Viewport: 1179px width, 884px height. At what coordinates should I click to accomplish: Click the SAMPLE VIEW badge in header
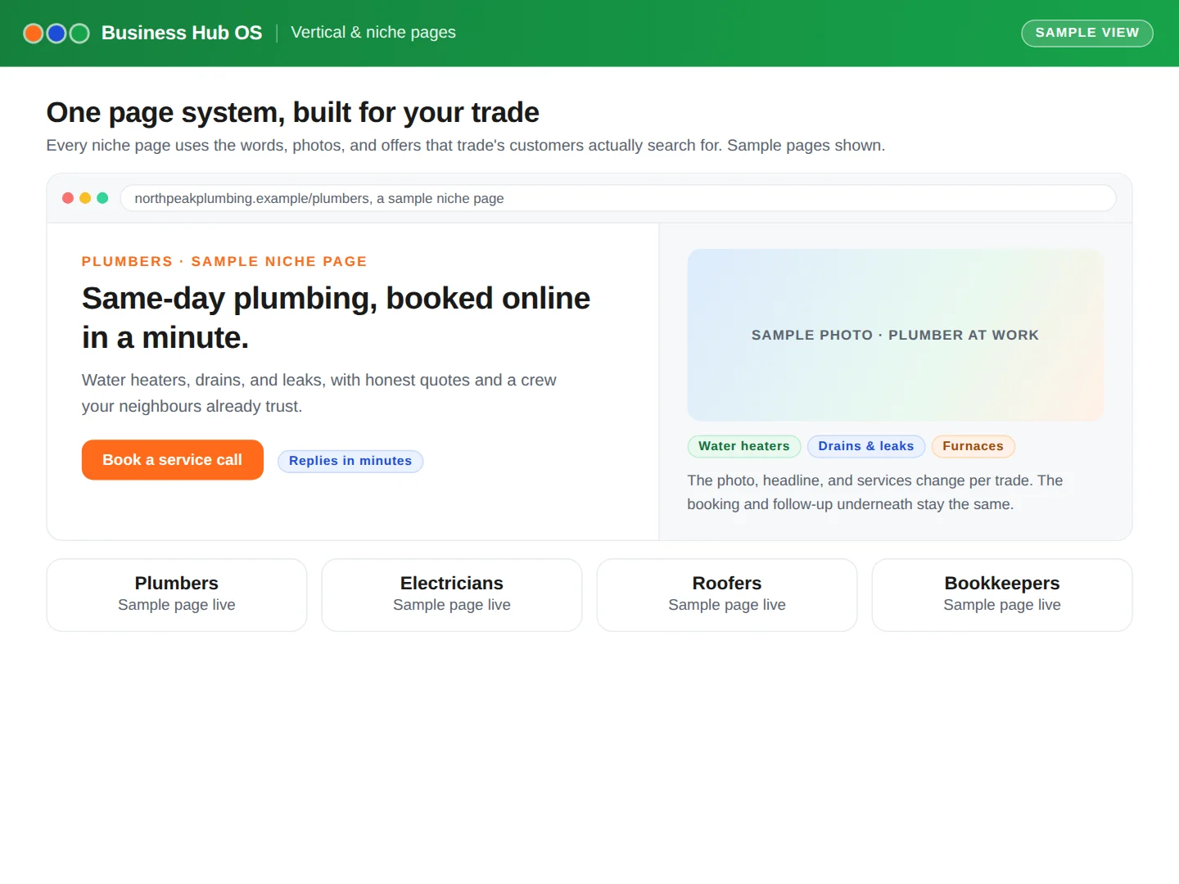click(x=1087, y=33)
